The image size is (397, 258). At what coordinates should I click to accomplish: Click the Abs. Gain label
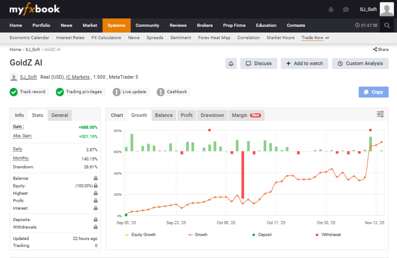click(x=22, y=136)
